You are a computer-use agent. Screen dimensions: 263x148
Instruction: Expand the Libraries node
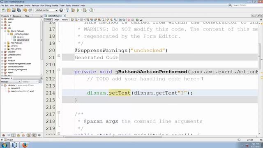[5, 46]
